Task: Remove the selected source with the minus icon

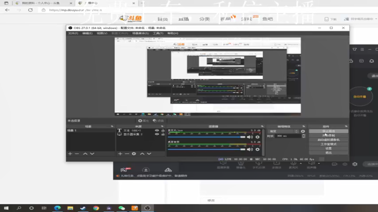Action: coord(127,154)
